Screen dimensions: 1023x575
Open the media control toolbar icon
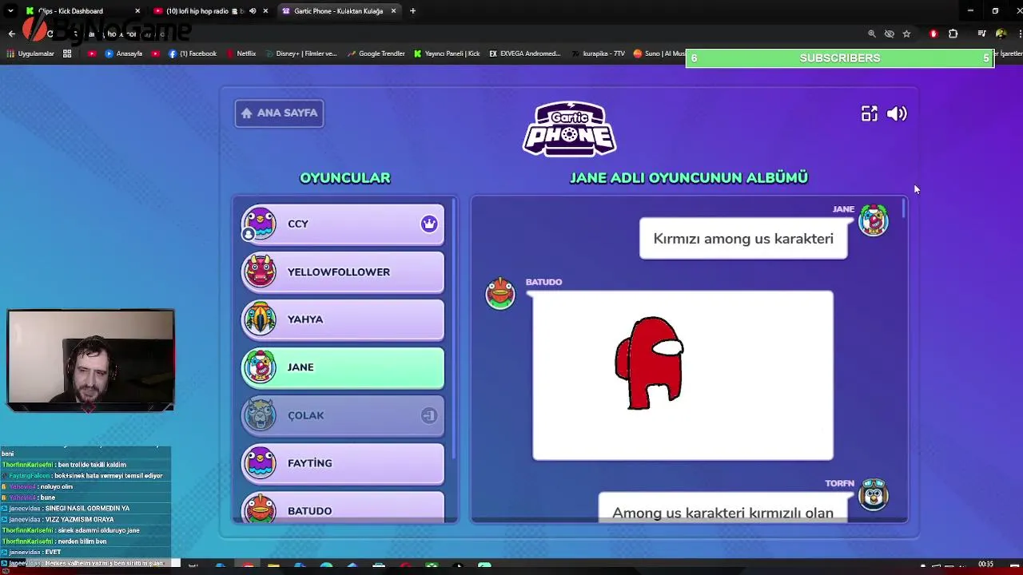(x=981, y=34)
